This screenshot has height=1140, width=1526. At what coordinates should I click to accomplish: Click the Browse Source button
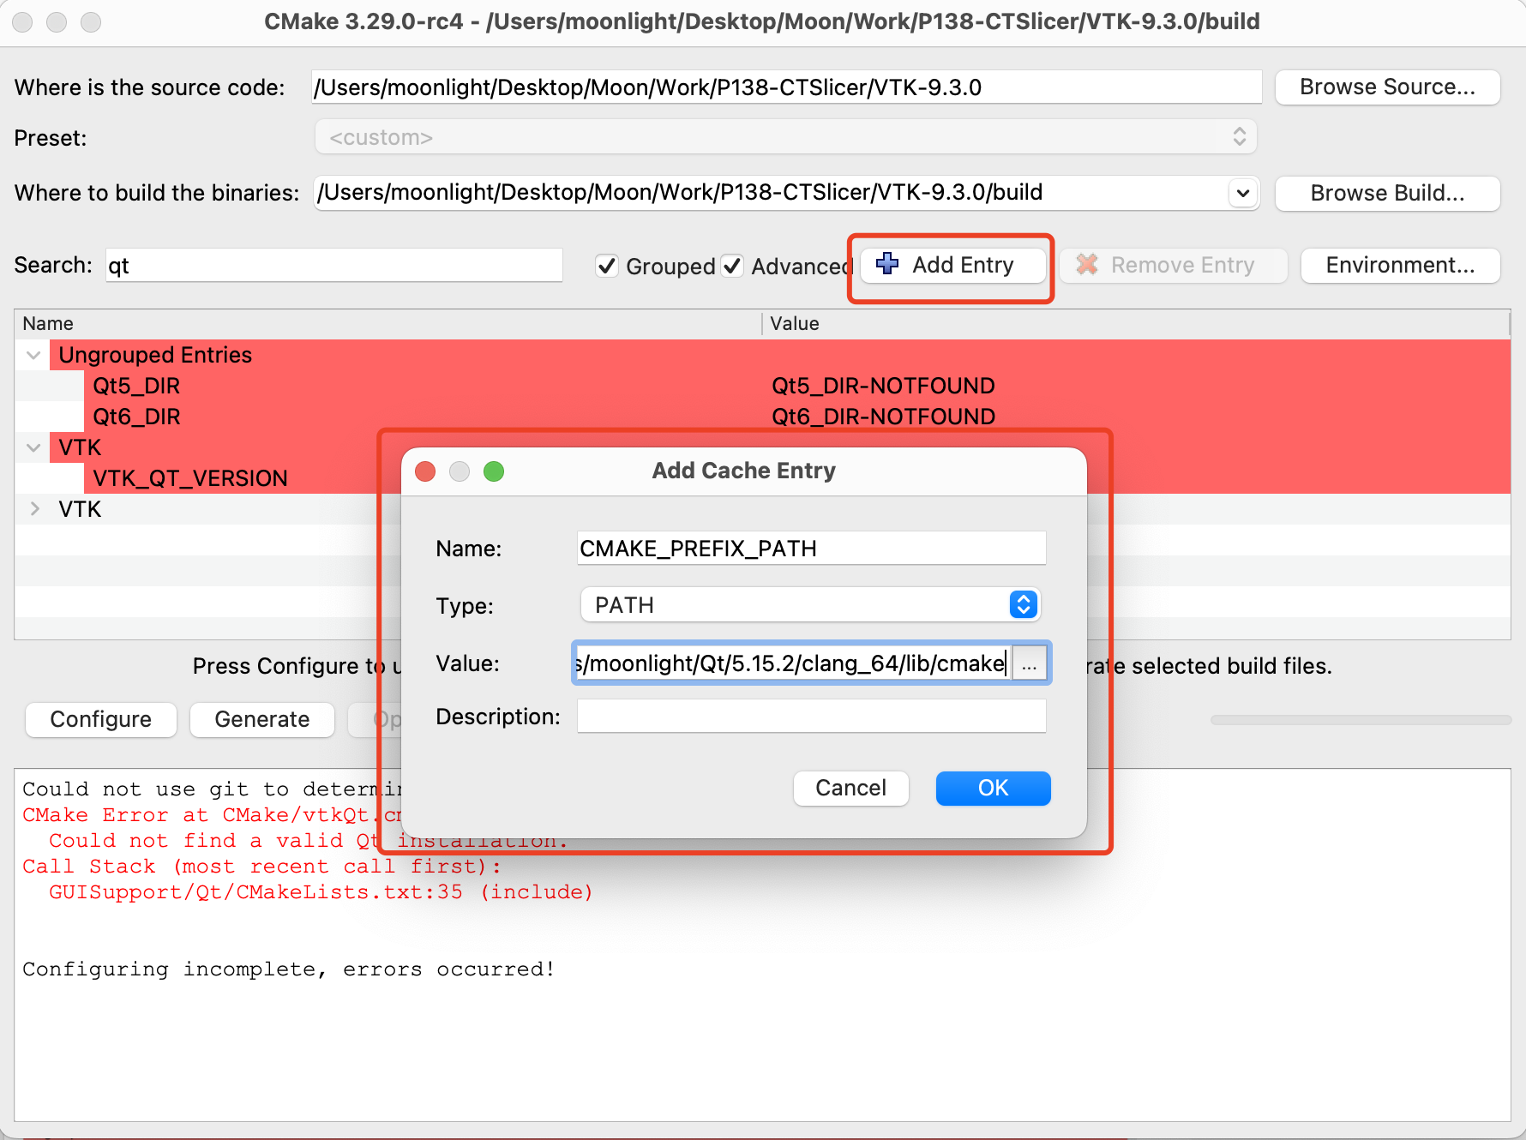tap(1386, 87)
